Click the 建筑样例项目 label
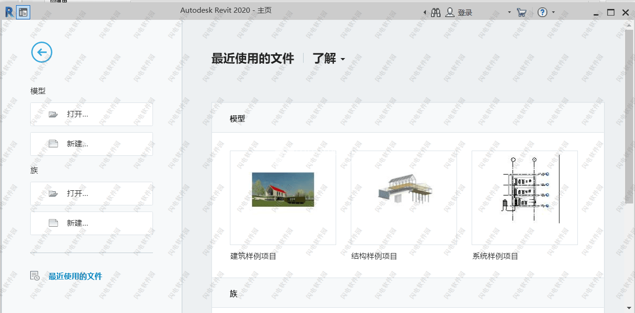 (253, 256)
